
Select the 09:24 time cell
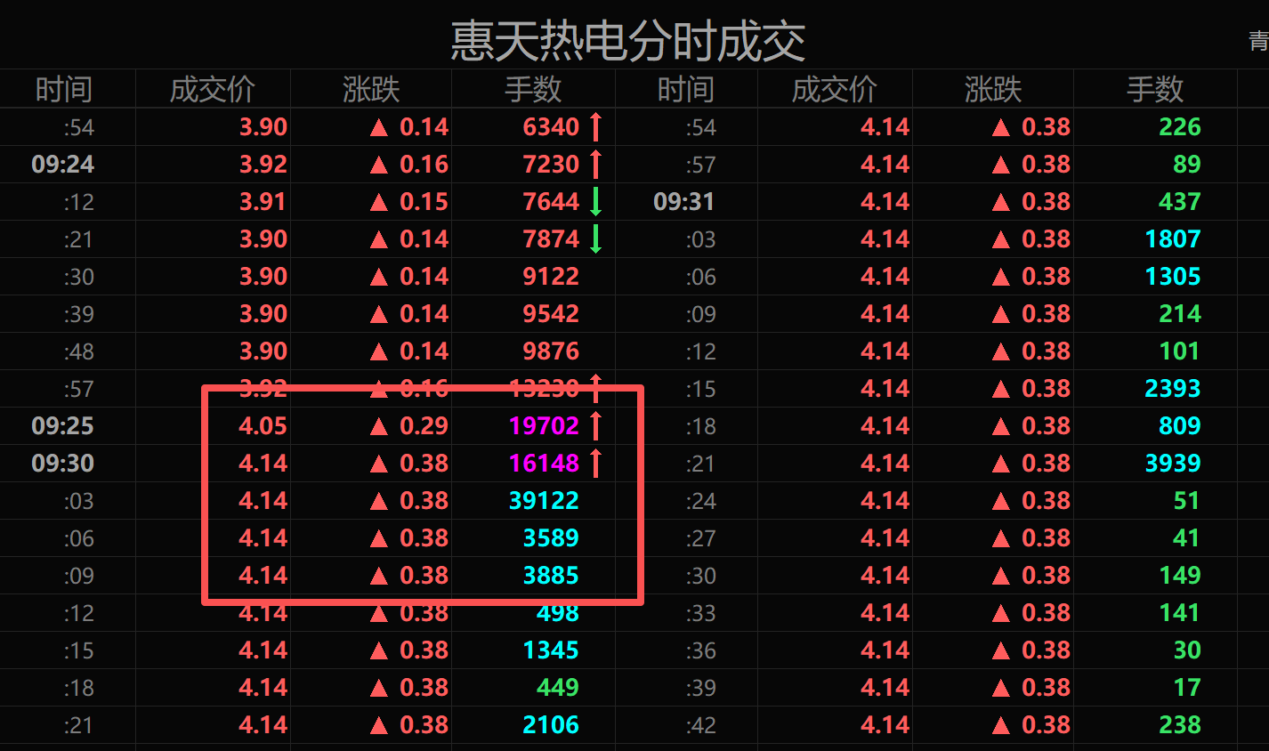coord(63,165)
